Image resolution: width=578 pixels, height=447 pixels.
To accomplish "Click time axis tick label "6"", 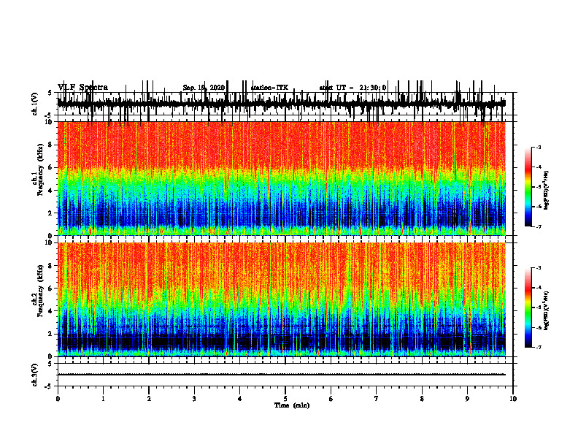I will tap(331, 399).
